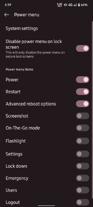The width and height of the screenshot is (93, 207).
Task: Go back using the arrow icon
Action: click(6, 15)
